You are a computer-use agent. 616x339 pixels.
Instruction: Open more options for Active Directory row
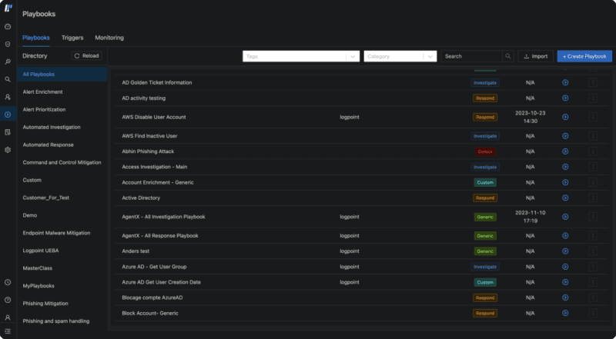tap(593, 198)
